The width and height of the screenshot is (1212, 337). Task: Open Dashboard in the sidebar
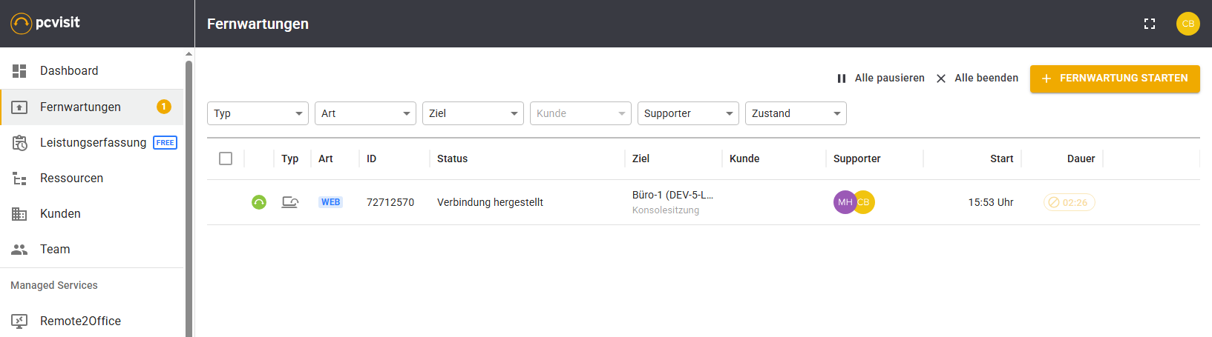tap(69, 71)
